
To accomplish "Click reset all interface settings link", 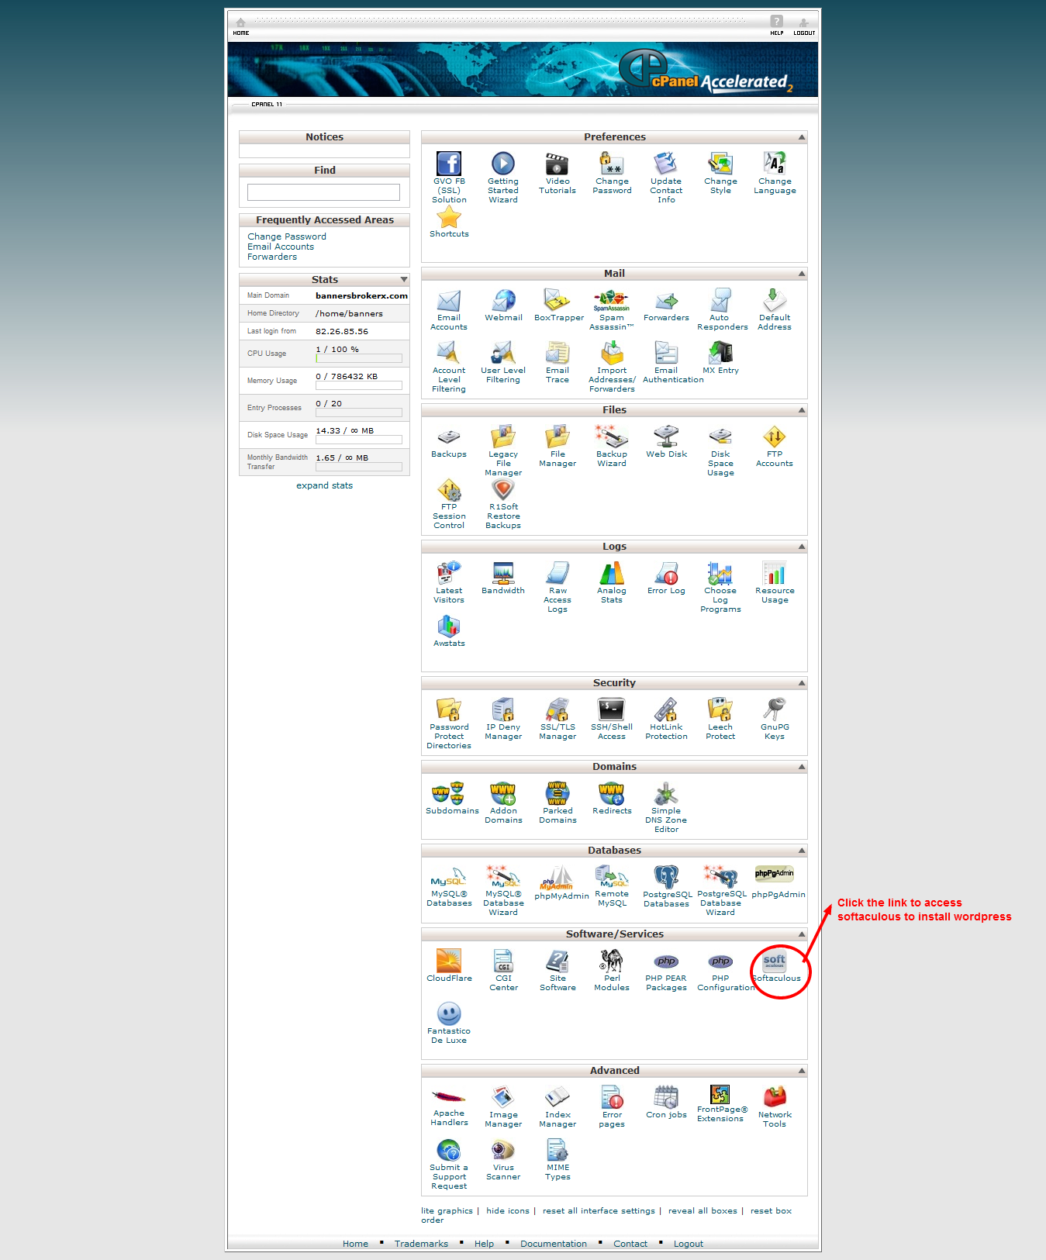I will [599, 1210].
